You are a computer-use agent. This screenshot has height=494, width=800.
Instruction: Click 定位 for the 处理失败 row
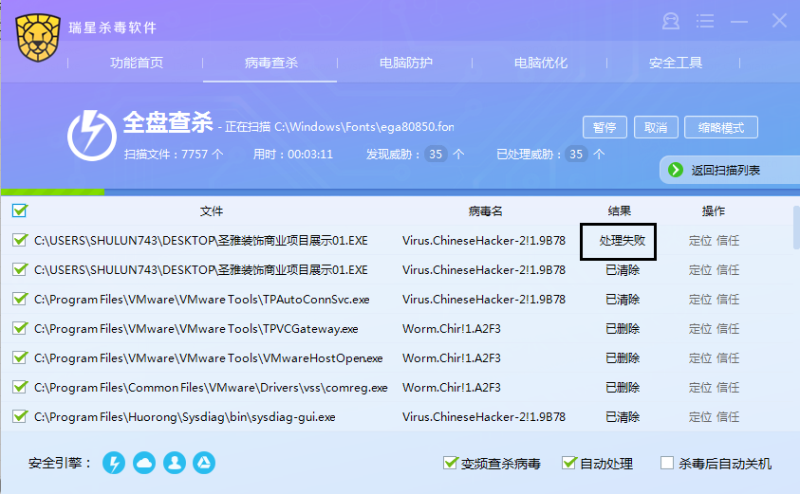point(700,241)
